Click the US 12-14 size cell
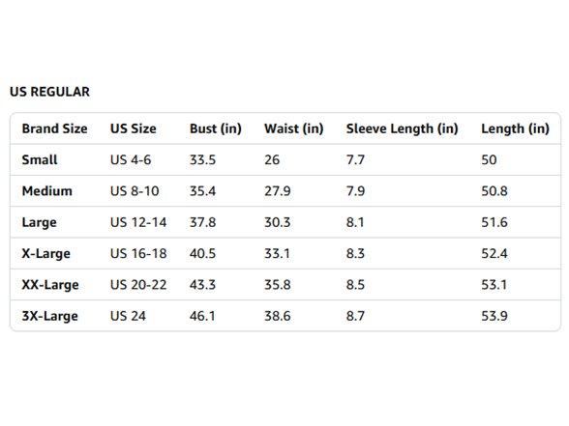The width and height of the screenshot is (569, 426). pos(138,222)
